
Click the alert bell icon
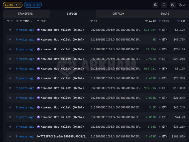pyautogui.click(x=155, y=5)
